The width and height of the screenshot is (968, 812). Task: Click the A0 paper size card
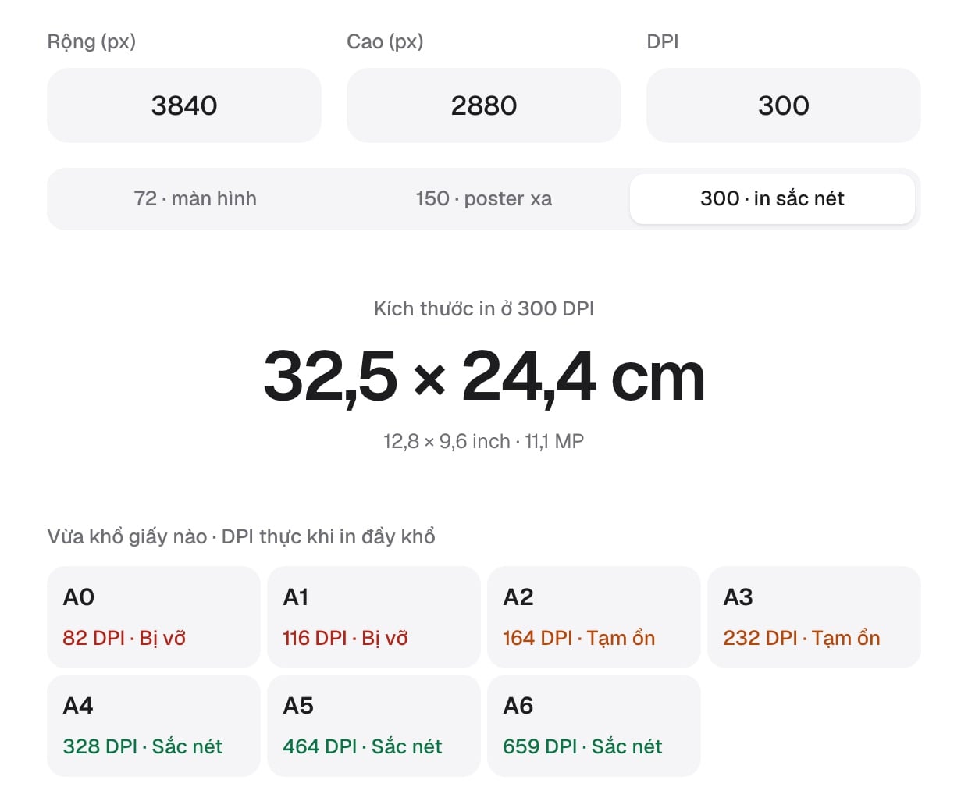[154, 617]
